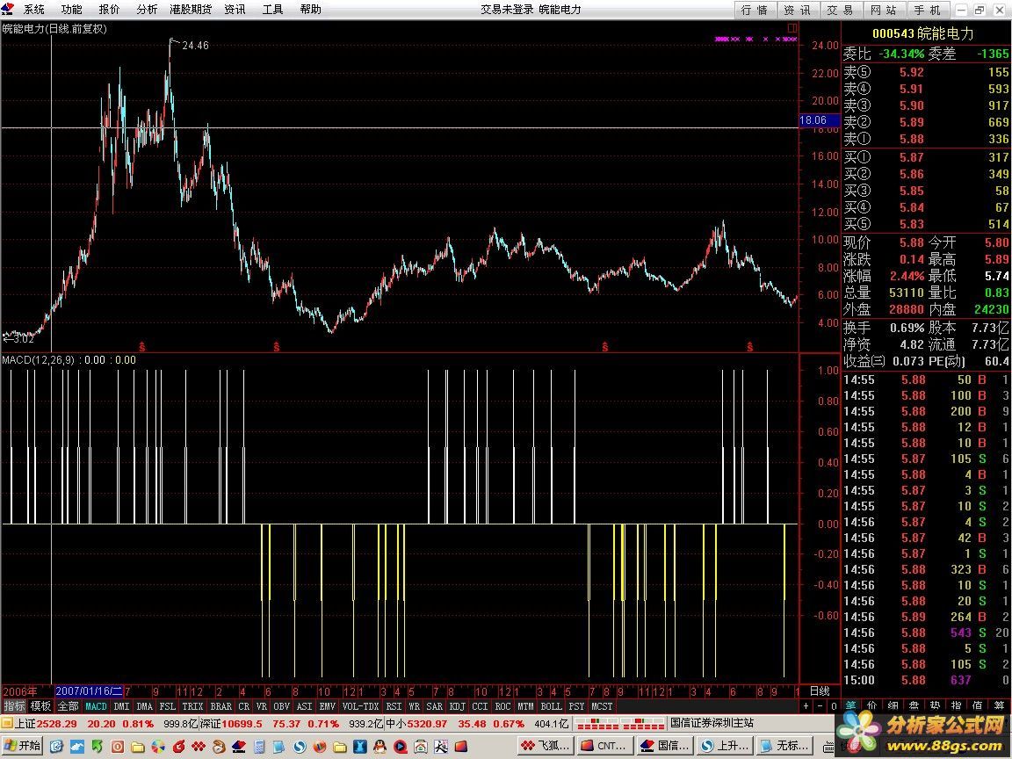The height and width of the screenshot is (759, 1012).
Task: Switch to DMI indicator tab
Action: tap(121, 706)
